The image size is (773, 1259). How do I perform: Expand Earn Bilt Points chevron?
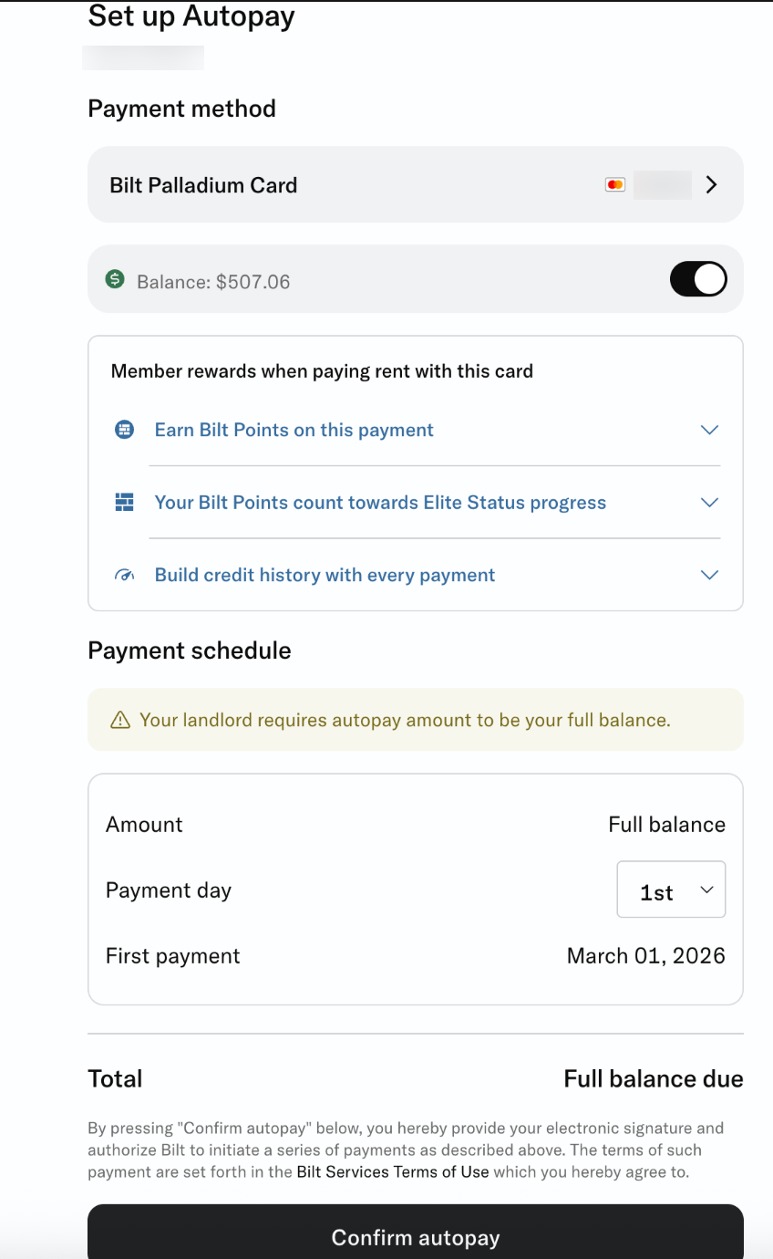(708, 430)
